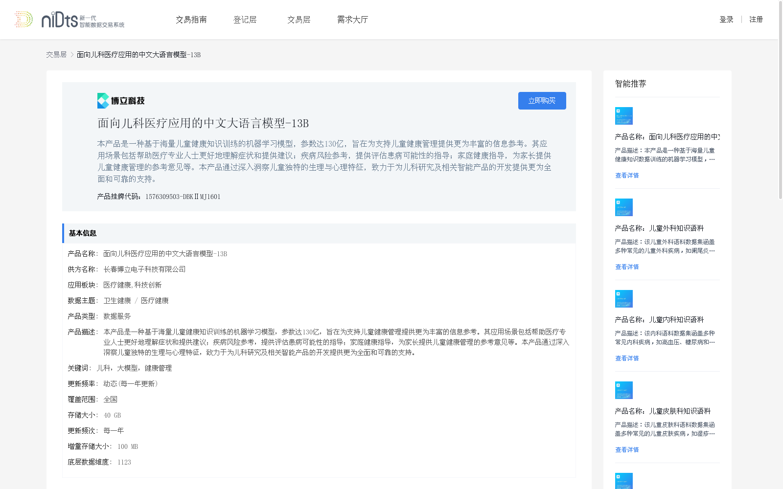Click the 医疗健康,科技创新 application sector value

pyautogui.click(x=133, y=285)
